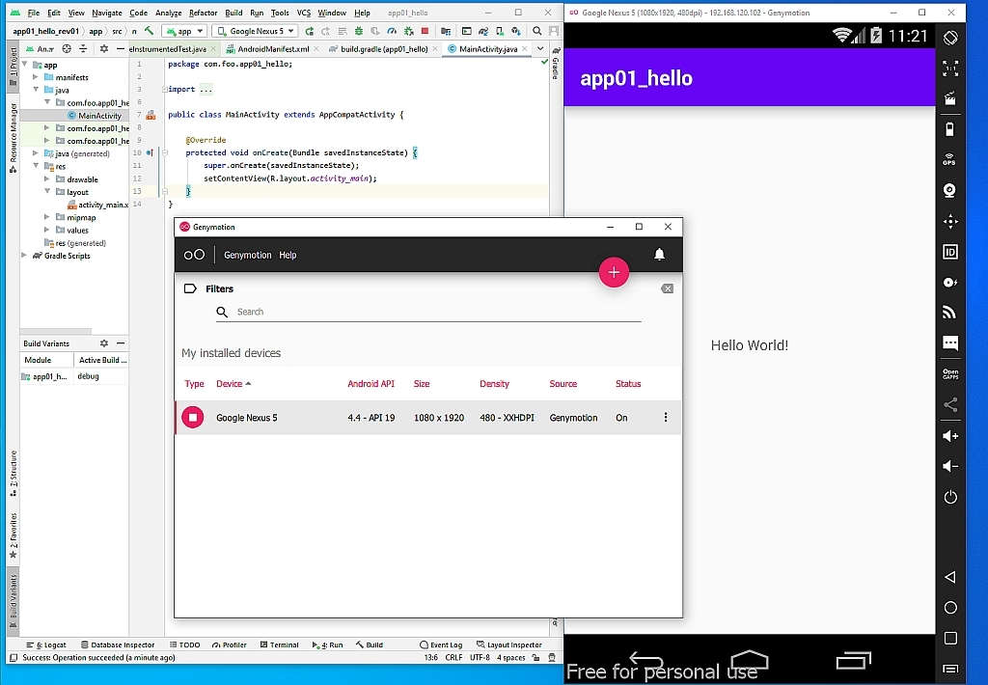This screenshot has height=685, width=988.
Task: Open the Google Nexus 5 device dropdown
Action: (x=256, y=31)
